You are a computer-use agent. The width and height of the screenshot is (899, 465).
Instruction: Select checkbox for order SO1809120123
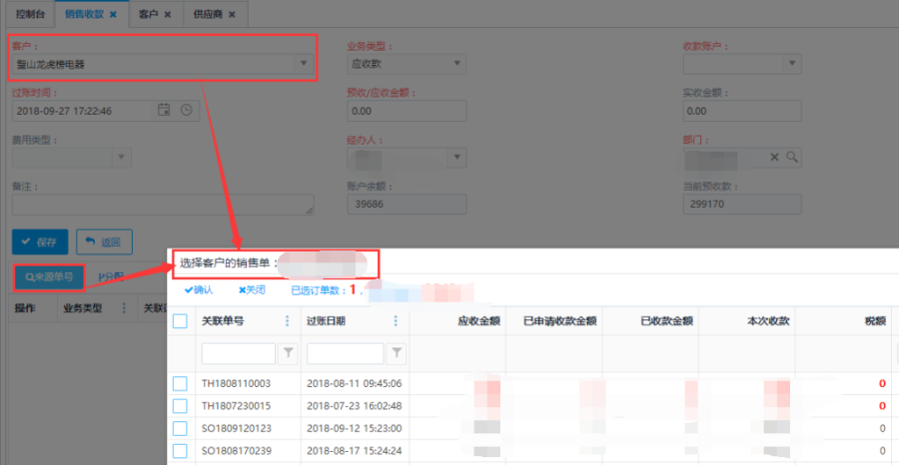180,428
